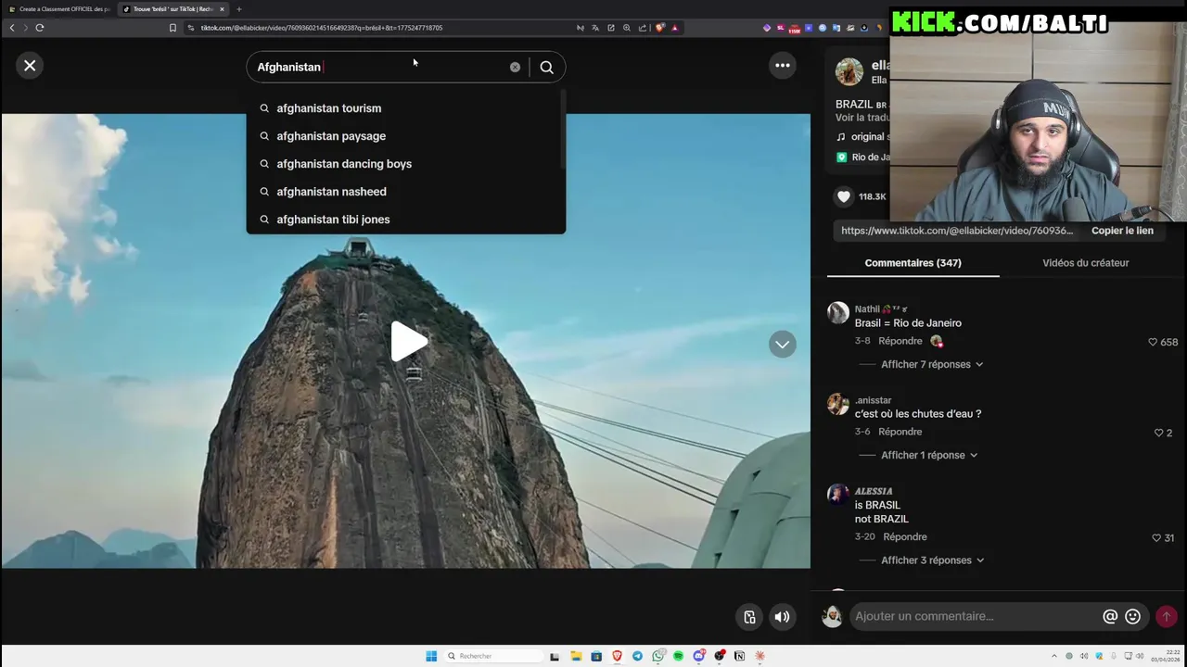The height and width of the screenshot is (667, 1187).
Task: Open Discord from the taskbar
Action: click(x=698, y=656)
